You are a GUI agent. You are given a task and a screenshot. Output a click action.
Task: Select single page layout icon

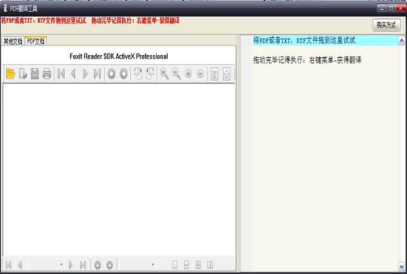tap(175, 264)
